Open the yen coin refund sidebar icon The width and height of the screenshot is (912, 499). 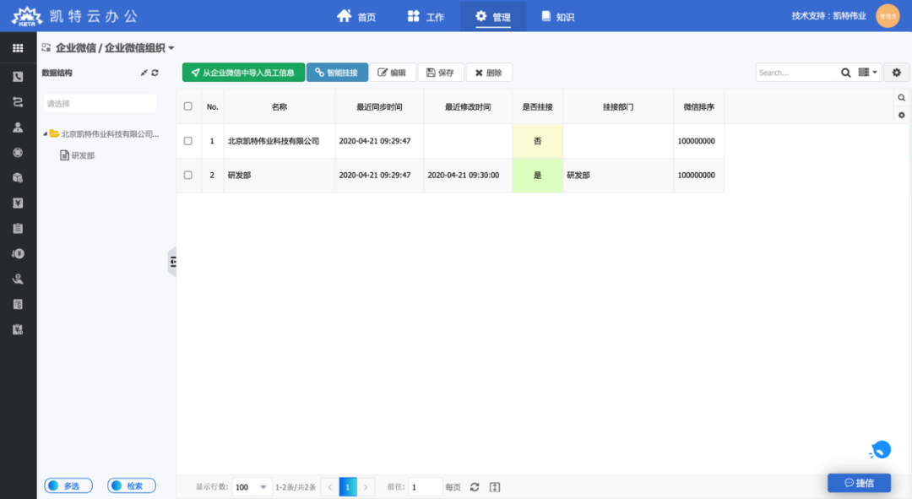pyautogui.click(x=18, y=253)
